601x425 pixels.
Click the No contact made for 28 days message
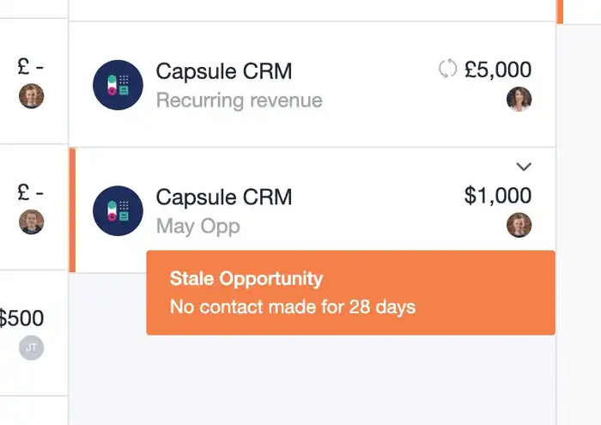click(293, 307)
